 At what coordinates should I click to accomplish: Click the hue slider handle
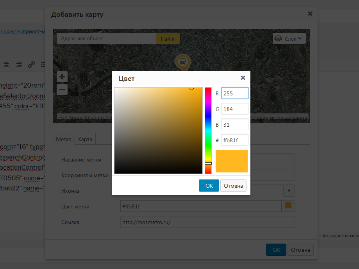pos(208,163)
